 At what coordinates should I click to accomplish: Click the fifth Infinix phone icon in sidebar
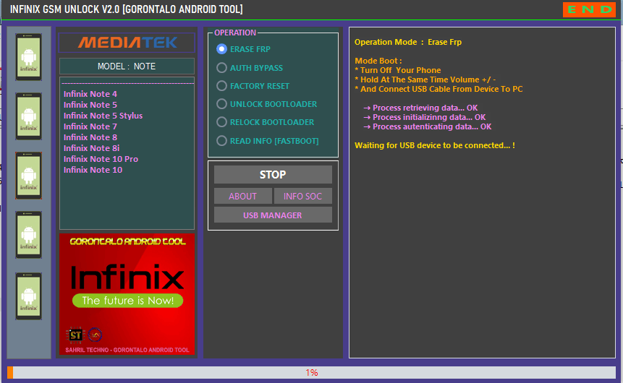coord(29,296)
